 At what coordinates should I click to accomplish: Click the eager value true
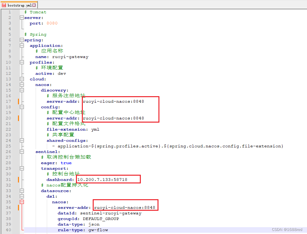click(x=66, y=163)
